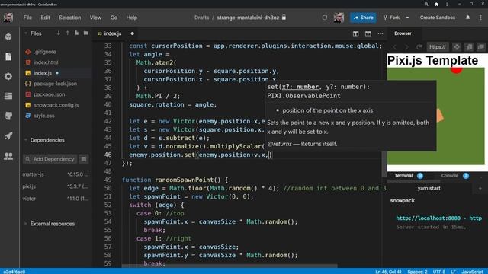This screenshot has height=274, width=488.
Task: Click the CodeSandbox avatar logo at top-left
Action: click(x=8, y=18)
